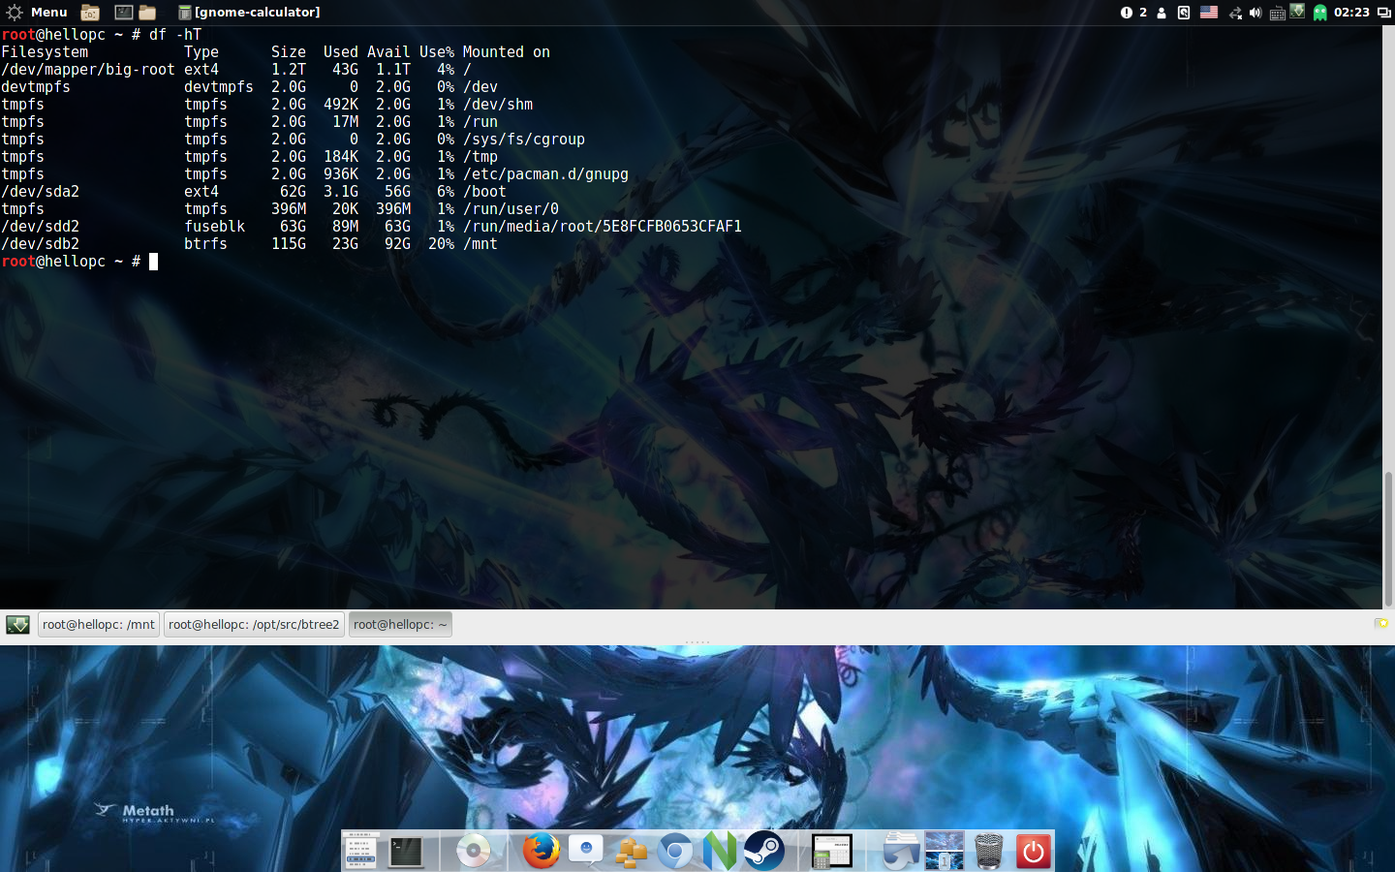This screenshot has height=872, width=1395.
Task: Click the green ghost tray icon
Action: (x=1319, y=13)
